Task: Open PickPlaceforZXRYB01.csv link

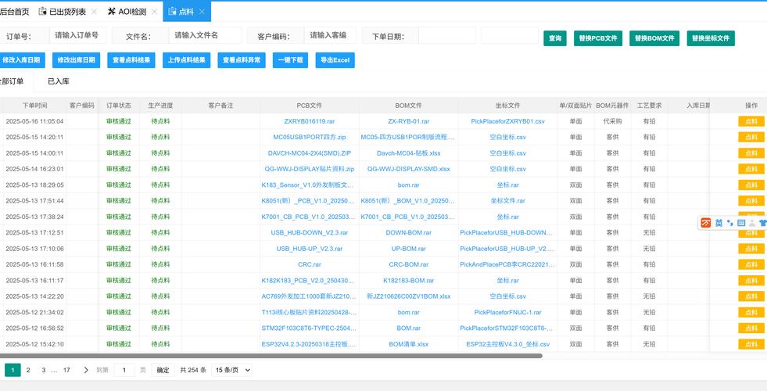Action: (x=507, y=121)
